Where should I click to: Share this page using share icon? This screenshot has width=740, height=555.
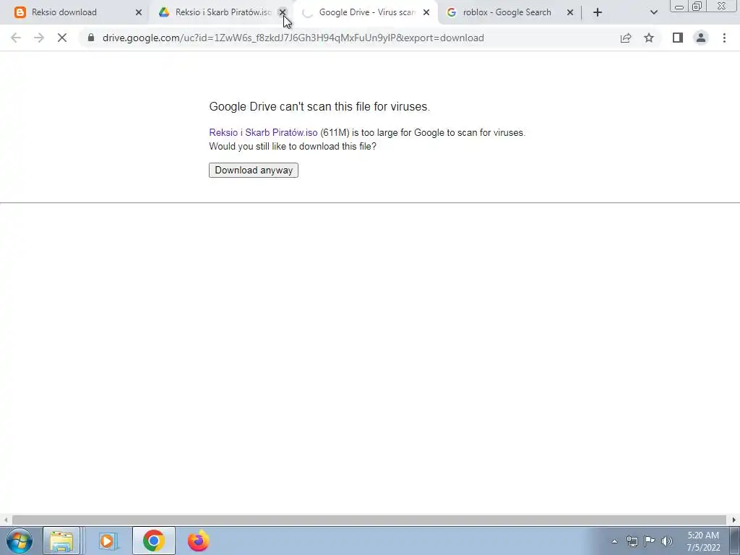(626, 38)
